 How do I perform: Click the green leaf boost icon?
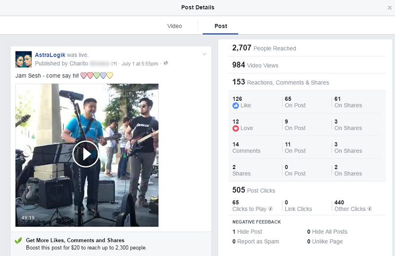point(18,241)
